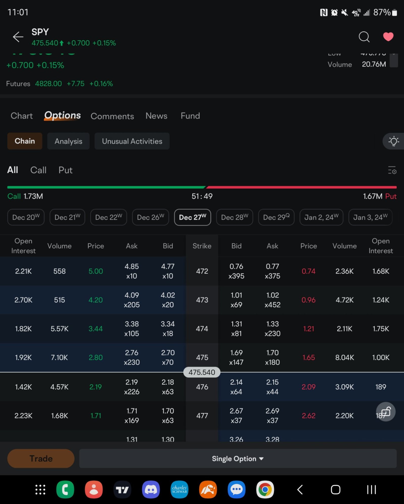
Task: Select Dec 21 weekly expiration
Action: click(67, 217)
